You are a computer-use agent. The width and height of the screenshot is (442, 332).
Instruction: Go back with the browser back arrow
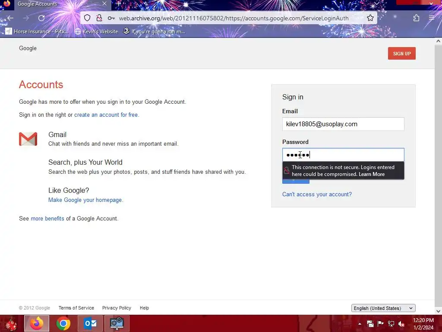10,18
